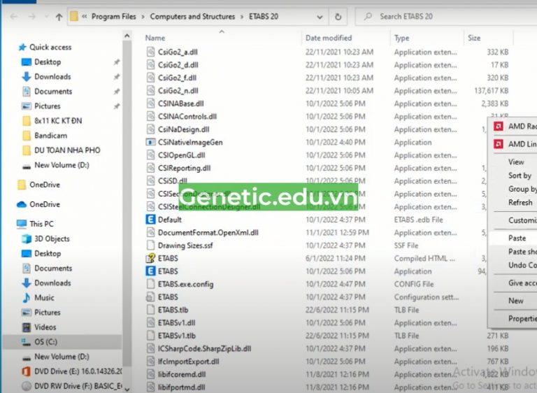Select the yellow OneDrive folder icon

(22, 185)
